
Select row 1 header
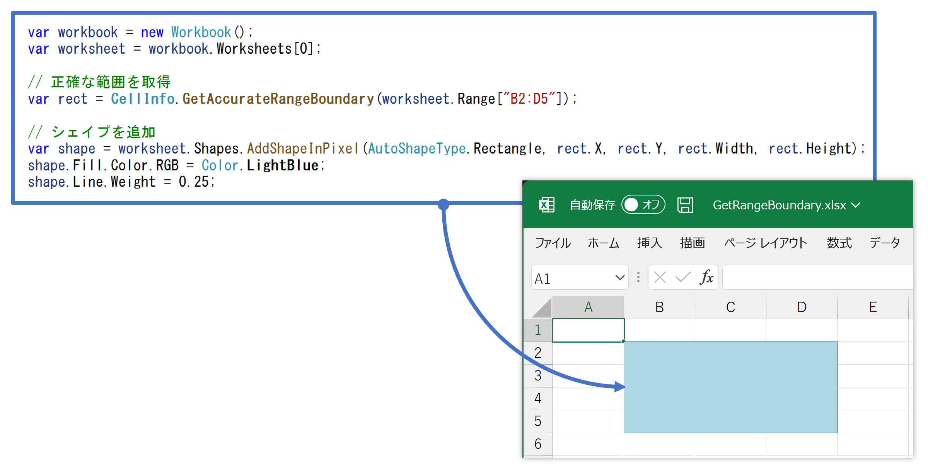[538, 330]
